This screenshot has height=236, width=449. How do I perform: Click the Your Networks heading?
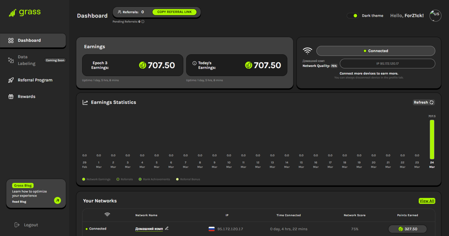tap(100, 201)
